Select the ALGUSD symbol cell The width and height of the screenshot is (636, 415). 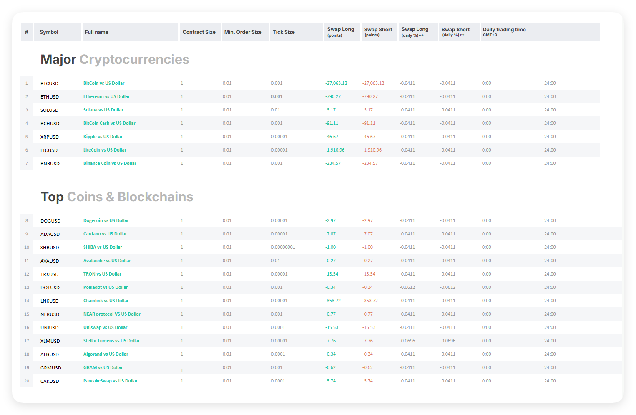(50, 354)
